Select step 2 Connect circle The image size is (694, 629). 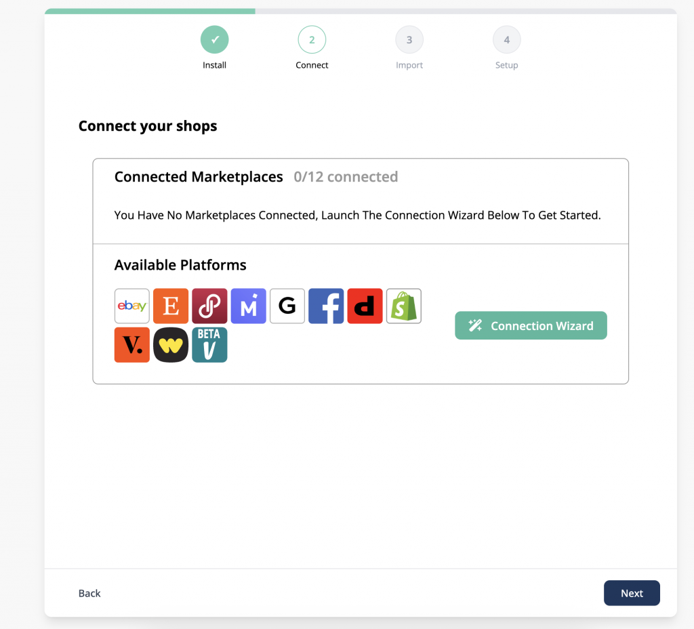click(312, 40)
